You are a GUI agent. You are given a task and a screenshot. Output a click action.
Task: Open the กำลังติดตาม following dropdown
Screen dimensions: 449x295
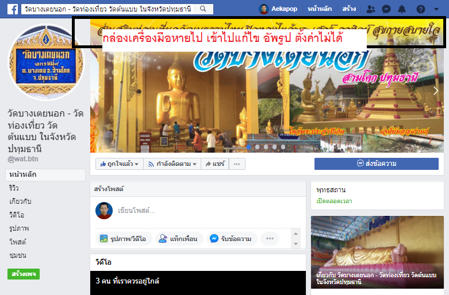click(x=172, y=164)
